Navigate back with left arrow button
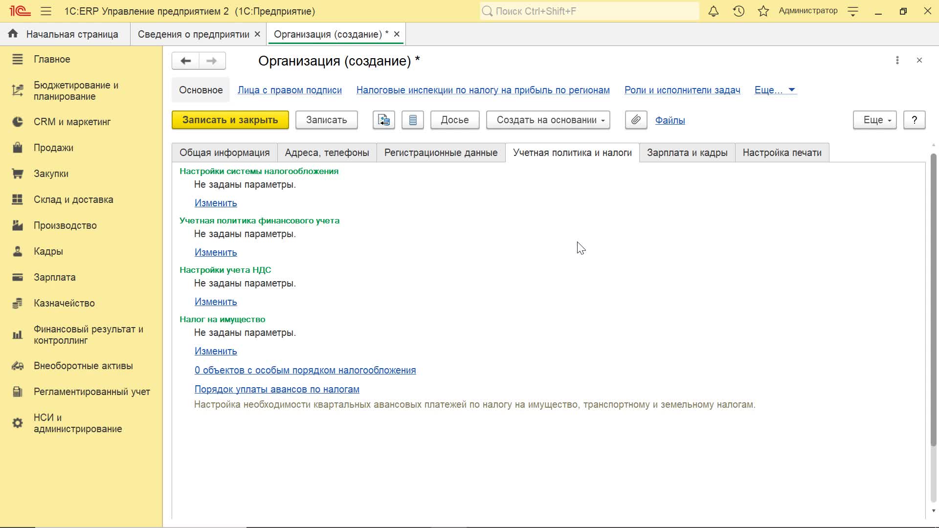The image size is (939, 528). click(x=185, y=61)
